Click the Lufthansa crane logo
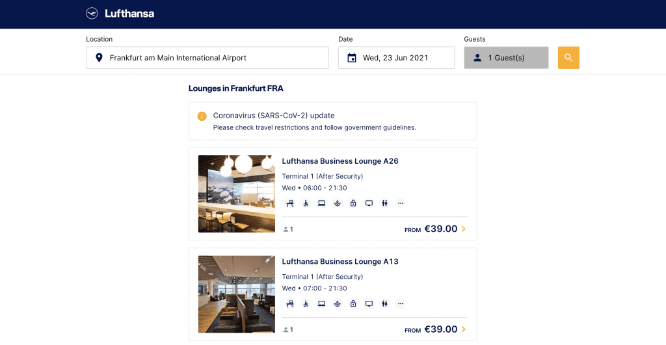Screen dimensions: 666x345 (92, 14)
